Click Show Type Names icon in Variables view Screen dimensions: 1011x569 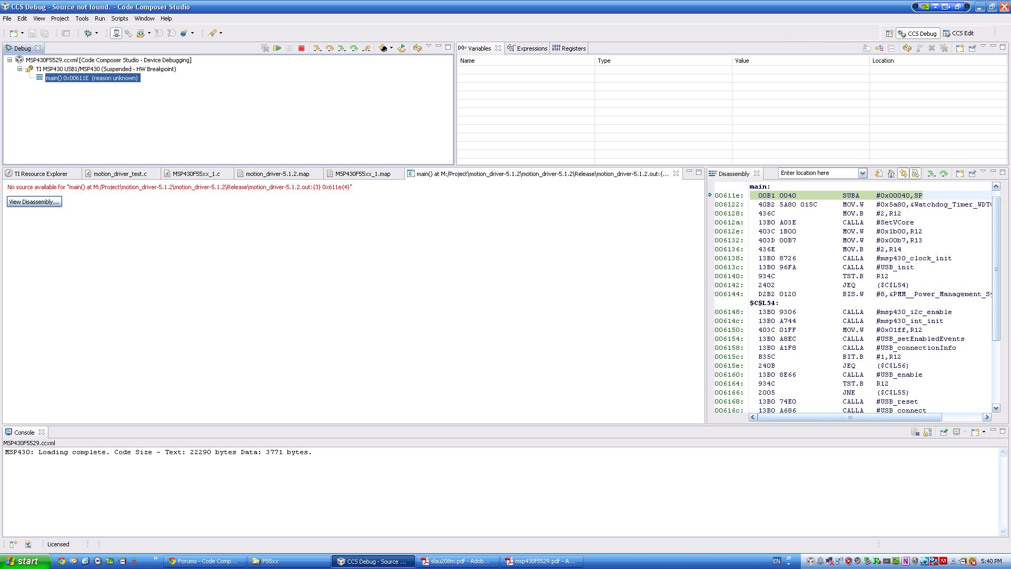(x=867, y=48)
